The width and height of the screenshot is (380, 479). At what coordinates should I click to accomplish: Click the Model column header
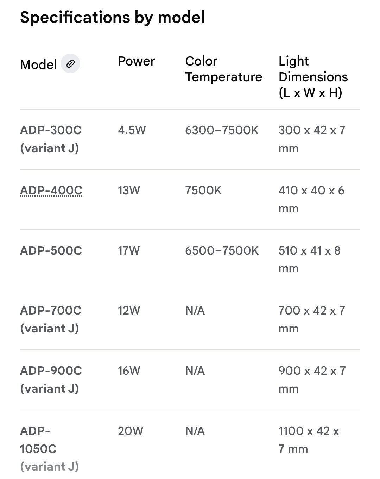[38, 64]
